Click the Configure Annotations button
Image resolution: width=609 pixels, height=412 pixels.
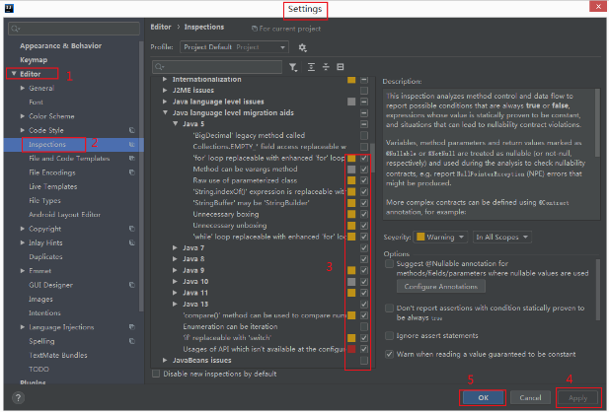pyautogui.click(x=441, y=286)
